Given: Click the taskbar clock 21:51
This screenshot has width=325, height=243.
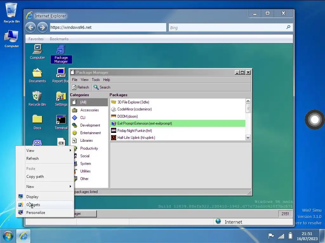Looking at the screenshot, I should coord(307,236).
